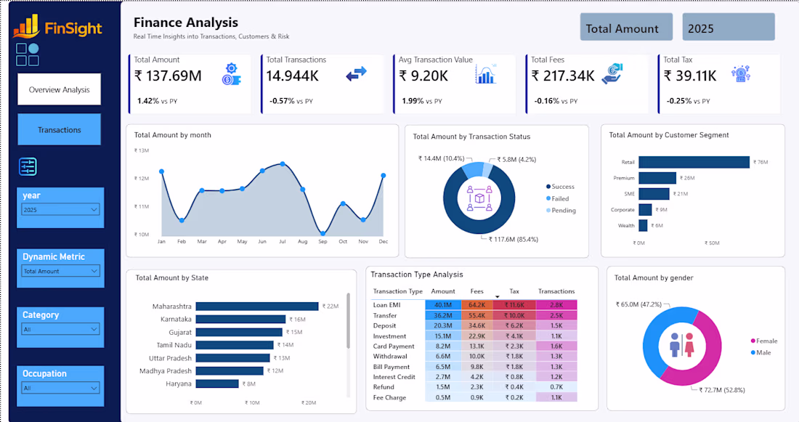Click the state chart vertical scrollbar
The width and height of the screenshot is (799, 422).
349,320
